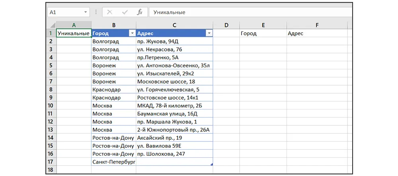Open the Город column filter dropdown
398x176 pixels.
132,33
